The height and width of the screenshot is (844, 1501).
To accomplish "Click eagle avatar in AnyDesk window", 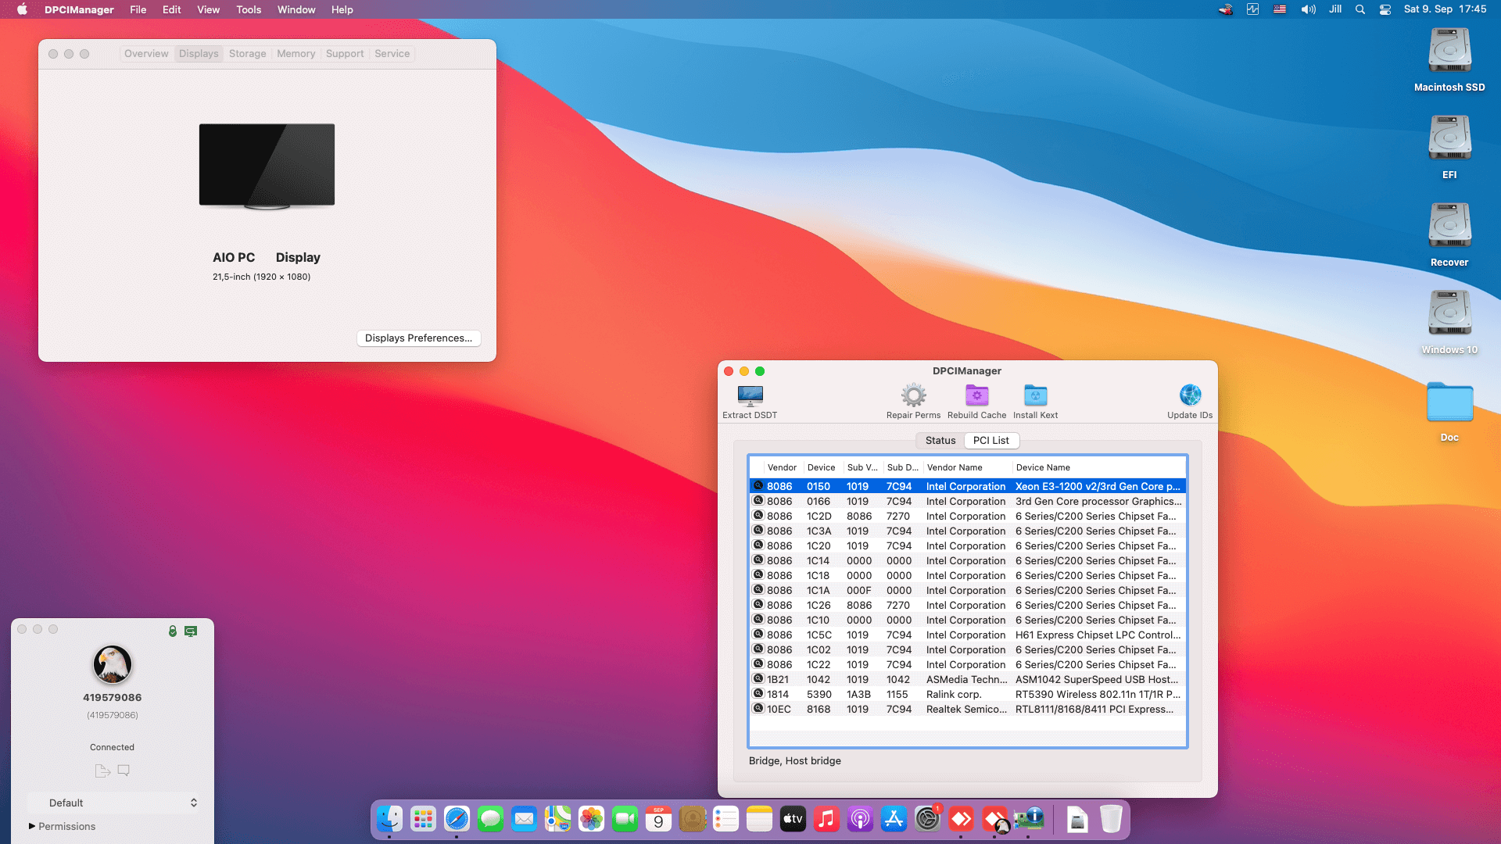I will 113,665.
